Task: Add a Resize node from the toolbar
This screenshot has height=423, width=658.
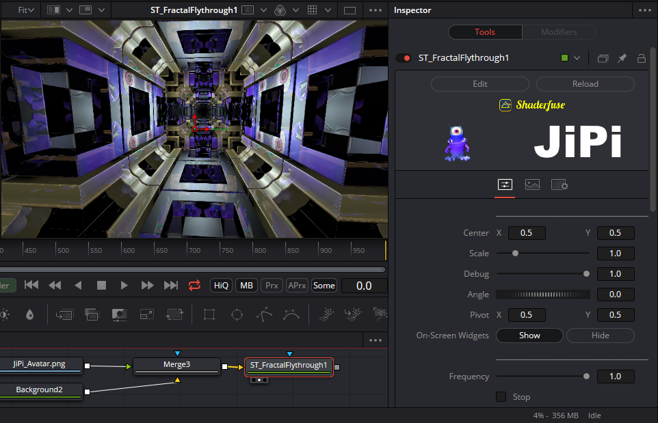Action: point(146,314)
